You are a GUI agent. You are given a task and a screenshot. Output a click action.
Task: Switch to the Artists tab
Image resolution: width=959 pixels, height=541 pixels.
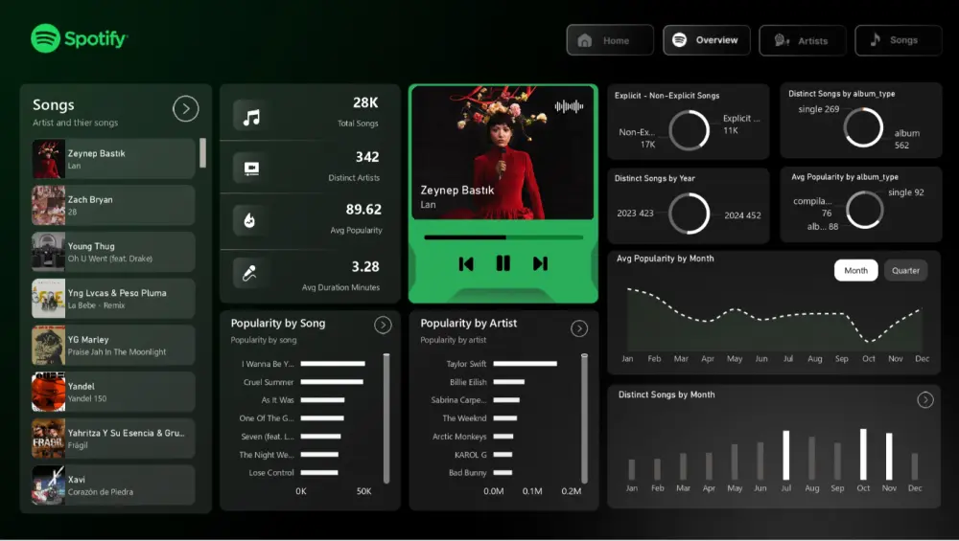pyautogui.click(x=803, y=40)
